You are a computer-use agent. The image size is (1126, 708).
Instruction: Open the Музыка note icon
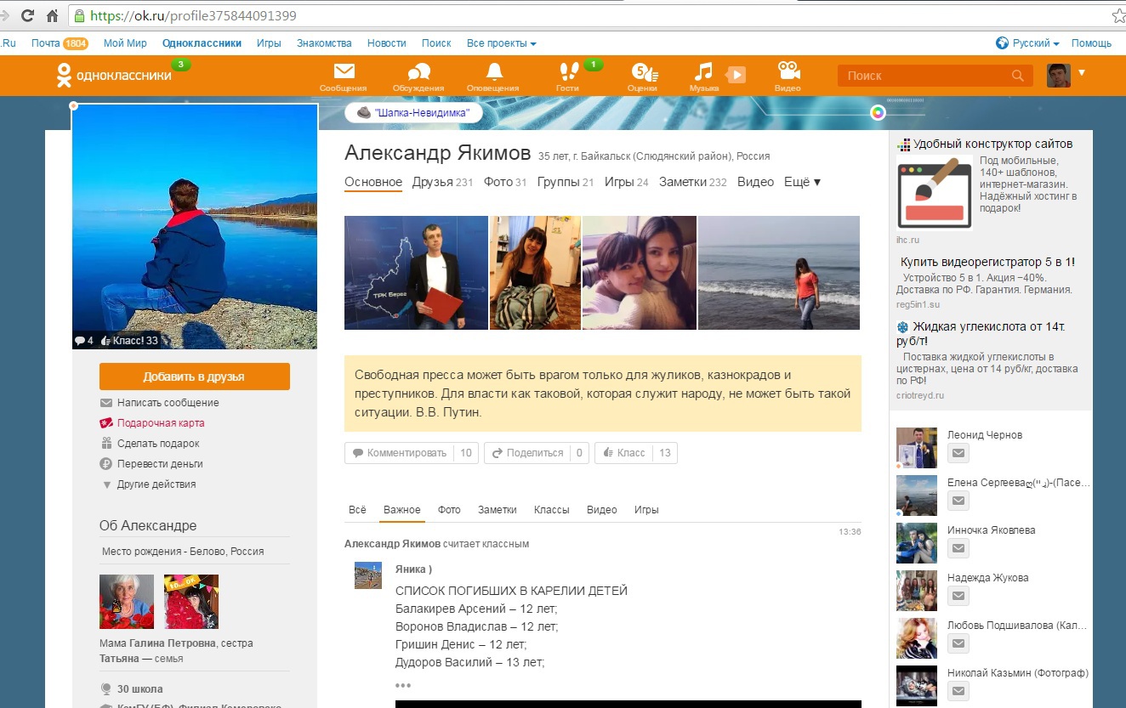(x=703, y=72)
